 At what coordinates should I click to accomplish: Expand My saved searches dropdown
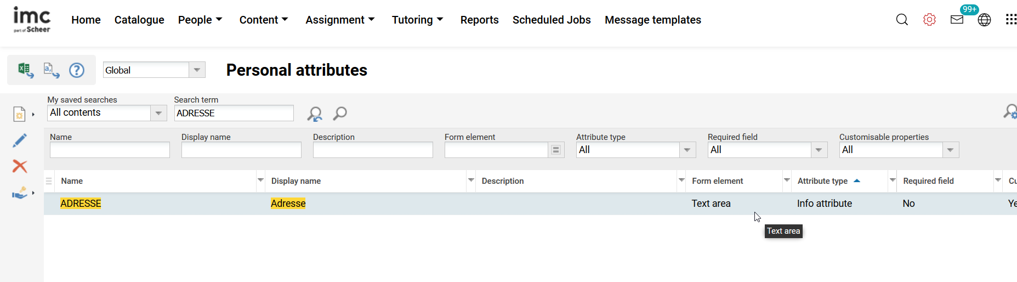[158, 113]
